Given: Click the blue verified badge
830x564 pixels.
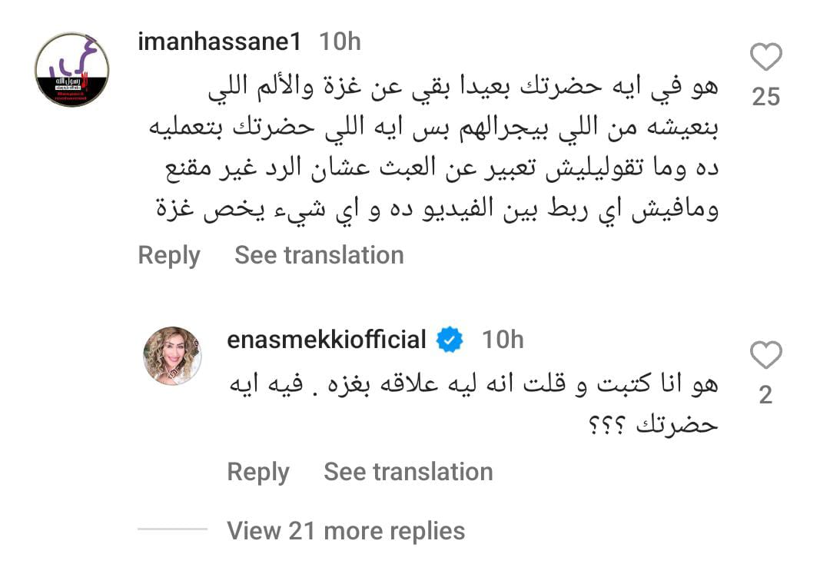Looking at the screenshot, I should pos(450,340).
